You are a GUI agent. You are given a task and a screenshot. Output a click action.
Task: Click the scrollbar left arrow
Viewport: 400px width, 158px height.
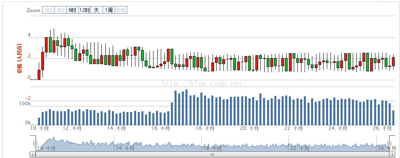pyautogui.click(x=33, y=154)
